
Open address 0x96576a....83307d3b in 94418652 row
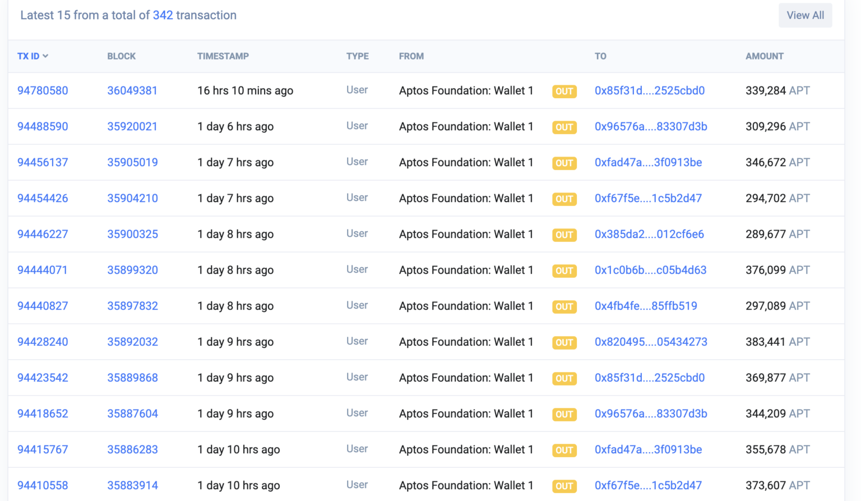[x=650, y=413]
